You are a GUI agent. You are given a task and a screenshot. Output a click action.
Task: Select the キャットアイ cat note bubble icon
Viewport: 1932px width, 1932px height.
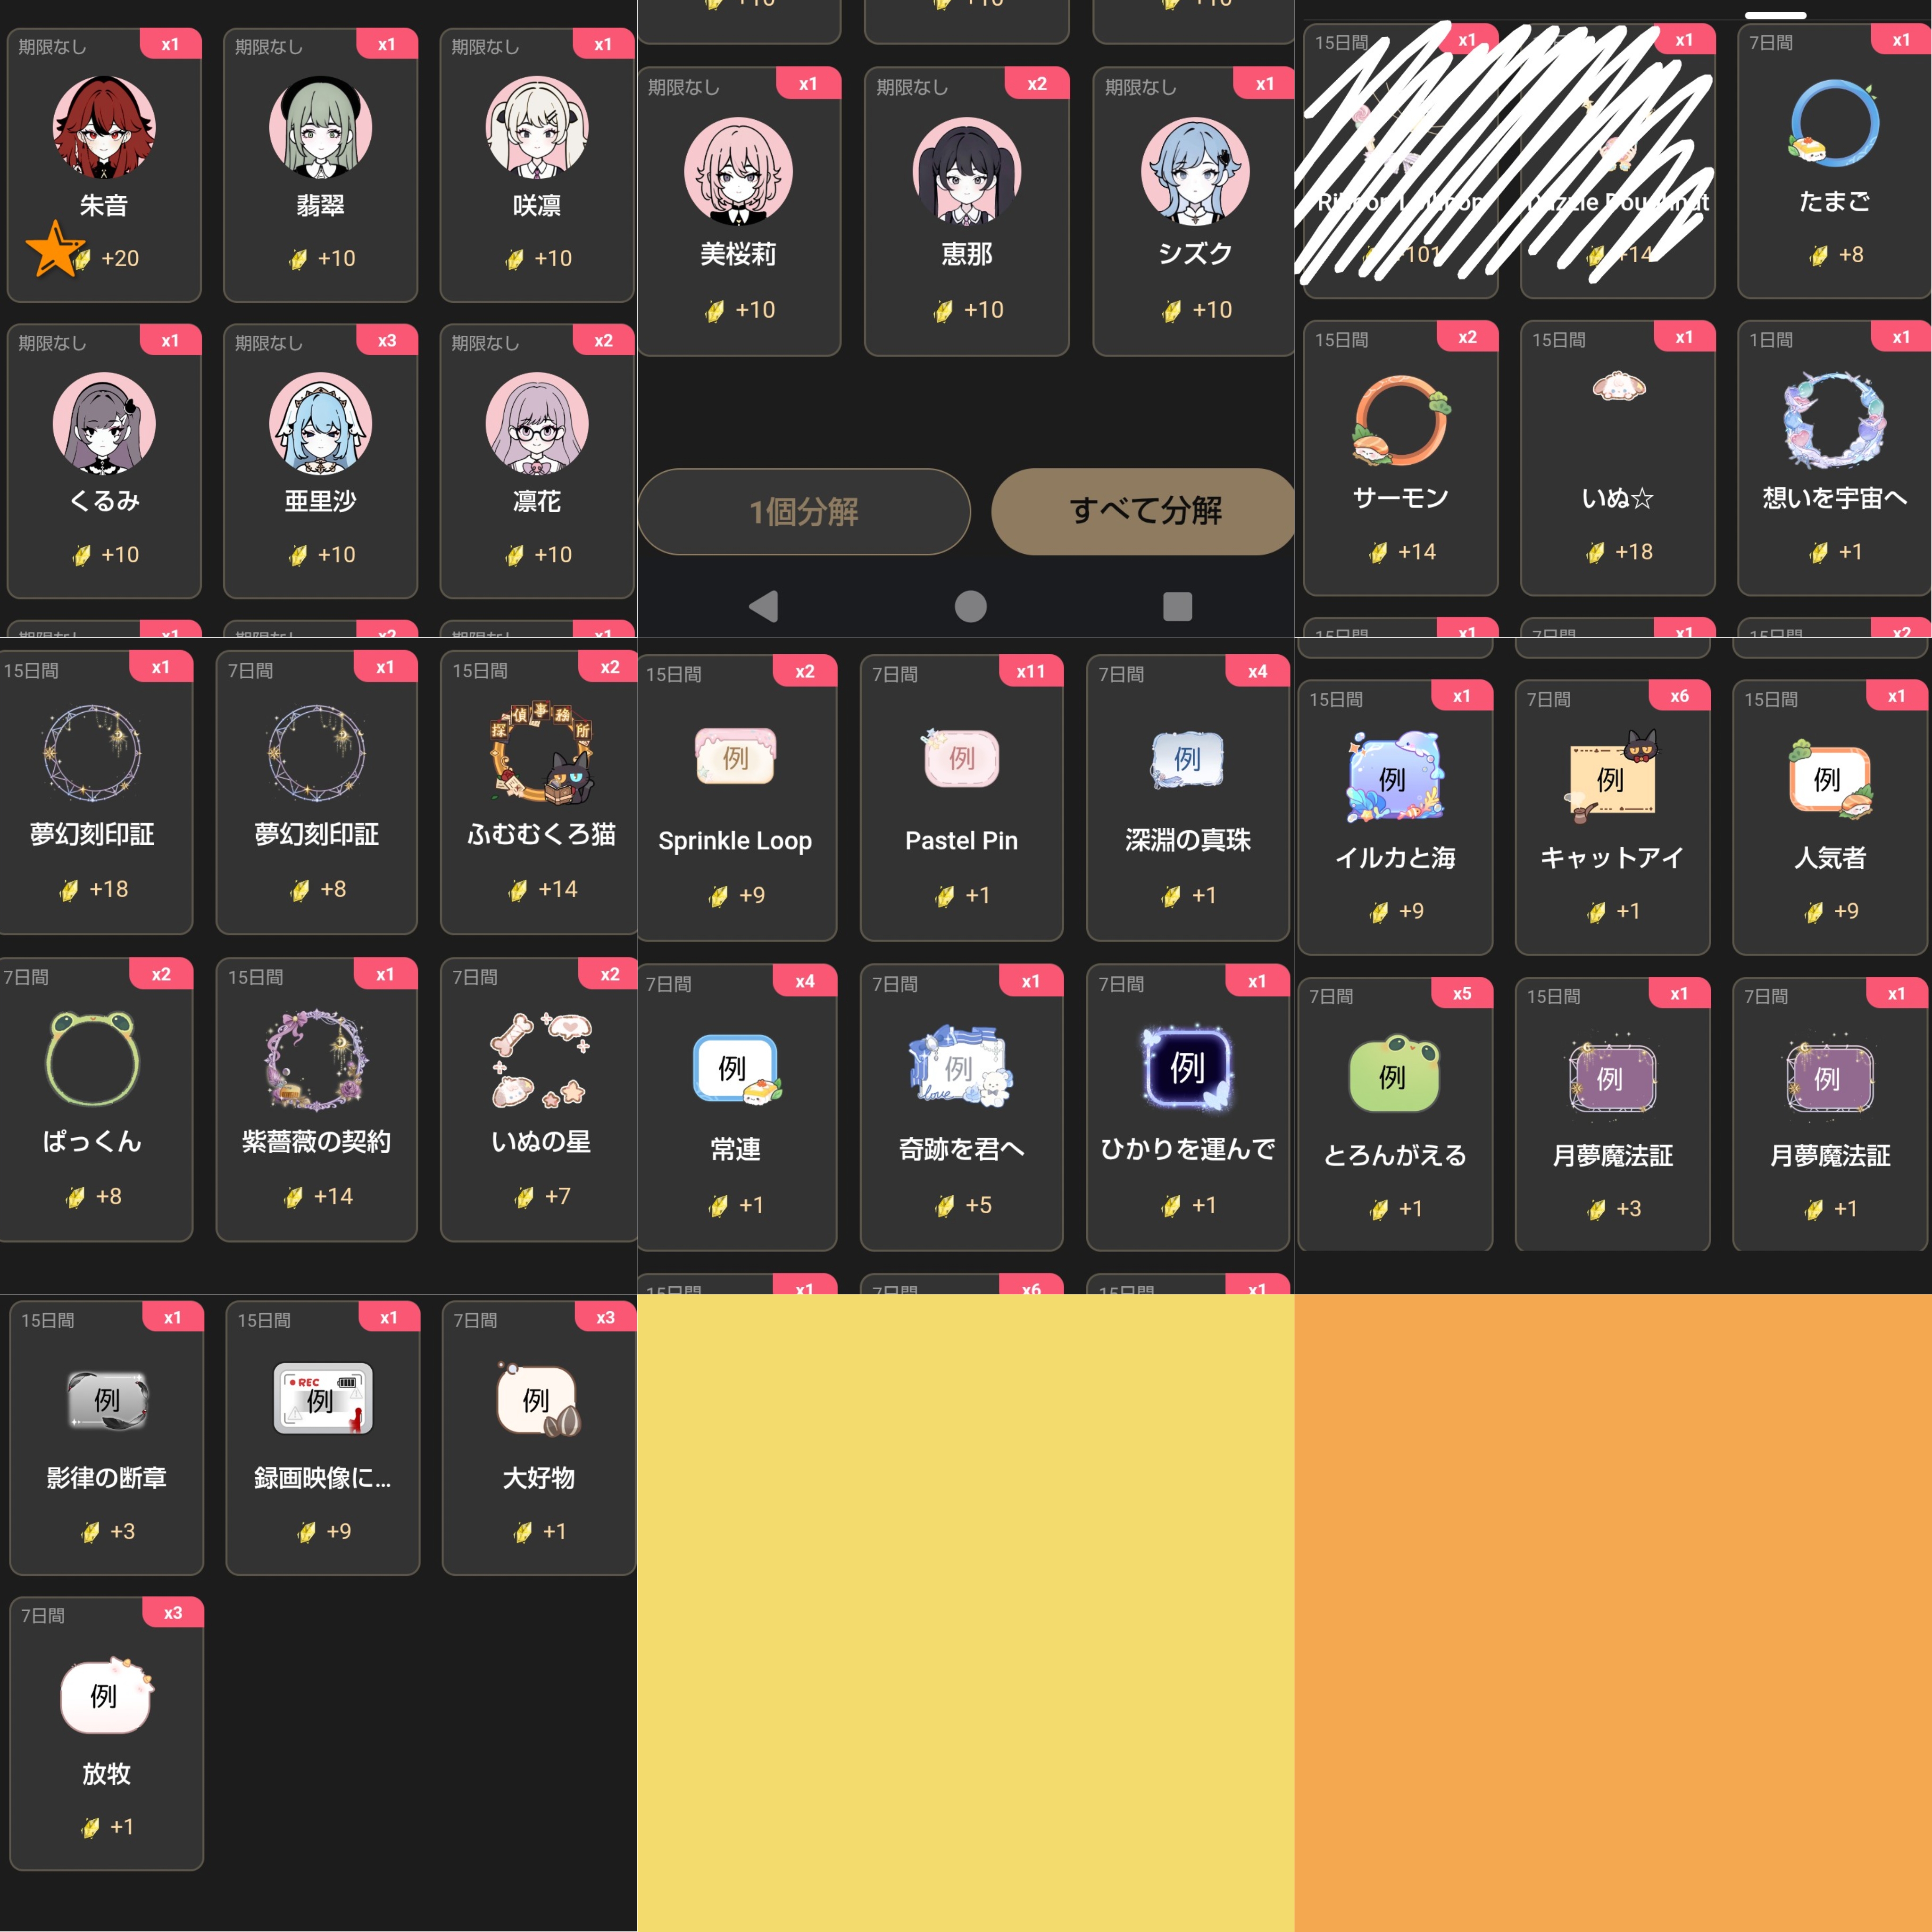[x=1612, y=777]
